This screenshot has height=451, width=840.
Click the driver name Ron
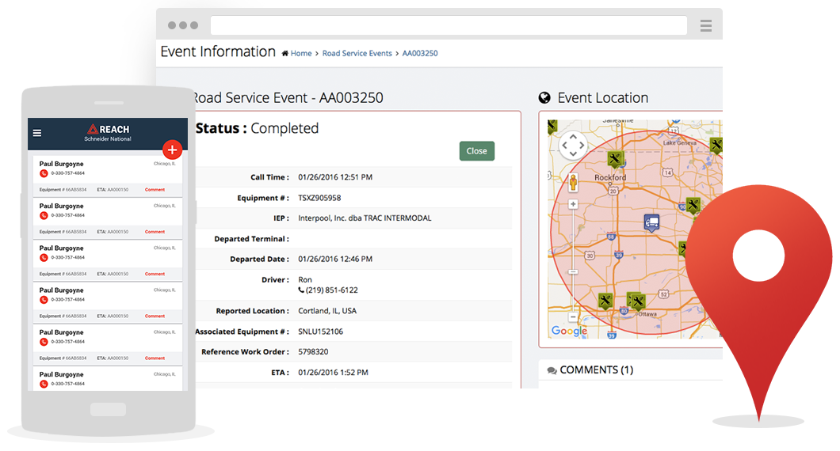[305, 280]
